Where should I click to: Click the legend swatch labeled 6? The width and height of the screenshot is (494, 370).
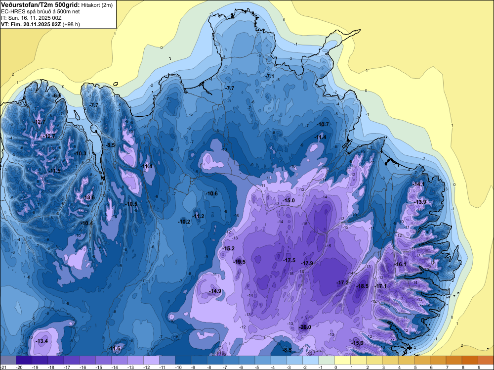click(x=438, y=360)
